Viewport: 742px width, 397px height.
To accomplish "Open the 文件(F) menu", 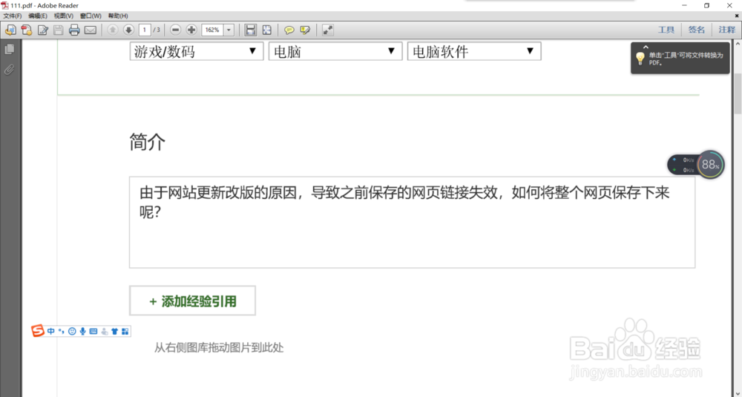I will [13, 16].
